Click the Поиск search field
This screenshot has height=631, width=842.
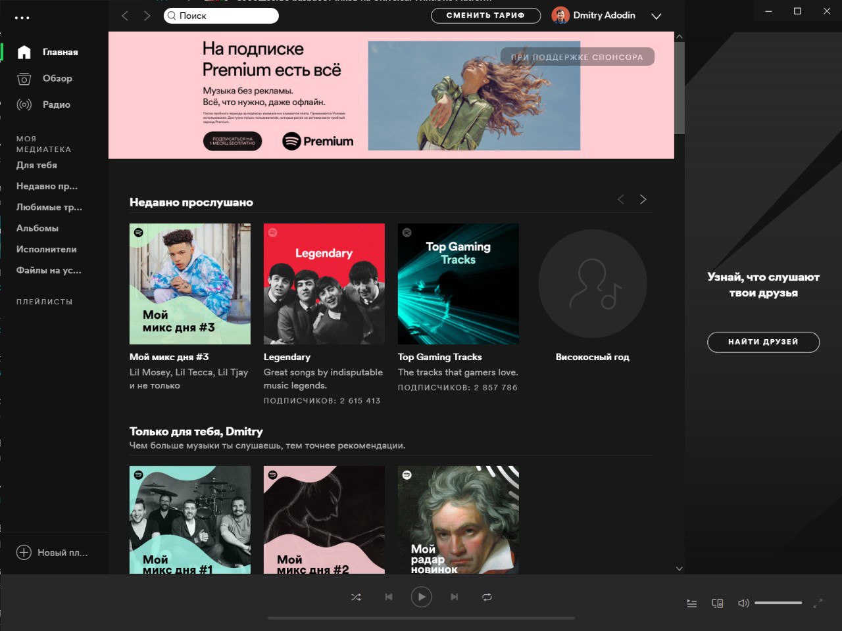[221, 16]
